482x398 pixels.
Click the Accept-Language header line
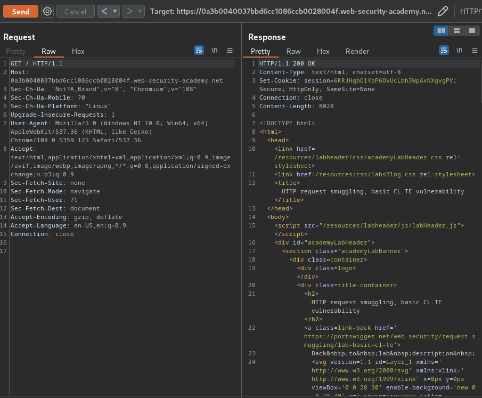point(68,225)
